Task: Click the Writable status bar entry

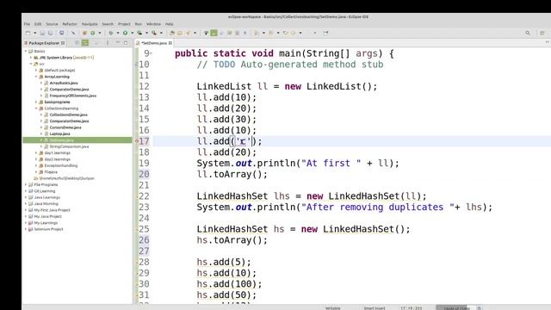Action: [x=333, y=308]
